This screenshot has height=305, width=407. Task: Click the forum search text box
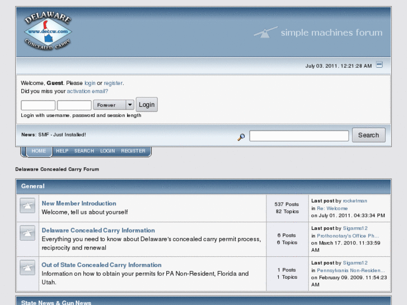pyautogui.click(x=299, y=136)
